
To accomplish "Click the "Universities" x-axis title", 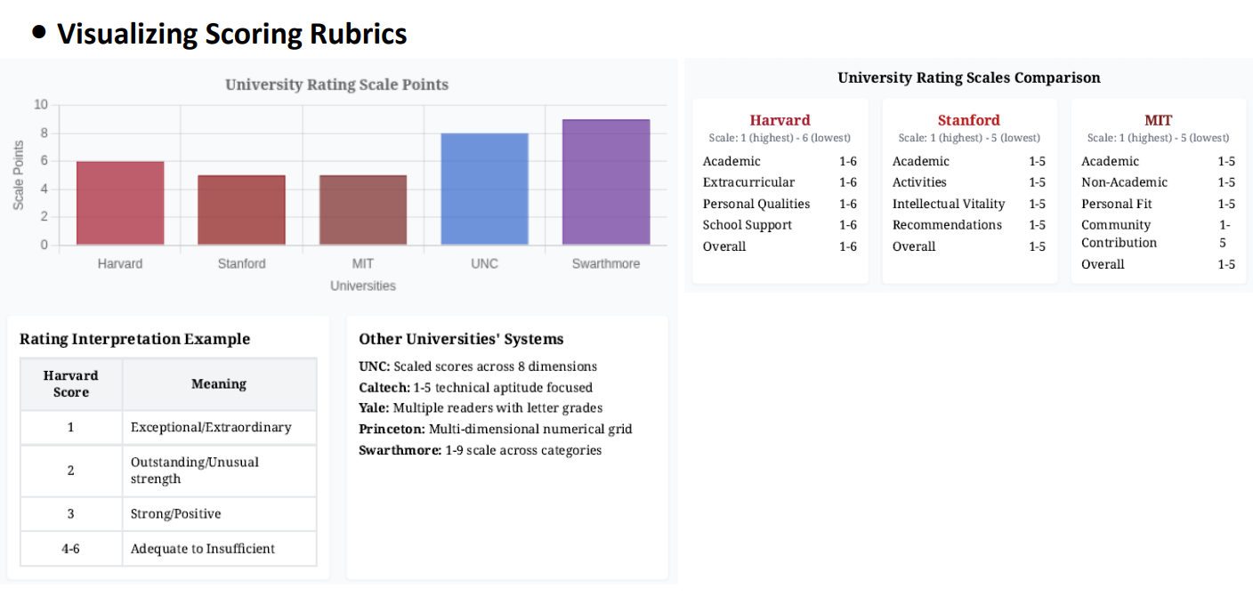I will click(363, 286).
